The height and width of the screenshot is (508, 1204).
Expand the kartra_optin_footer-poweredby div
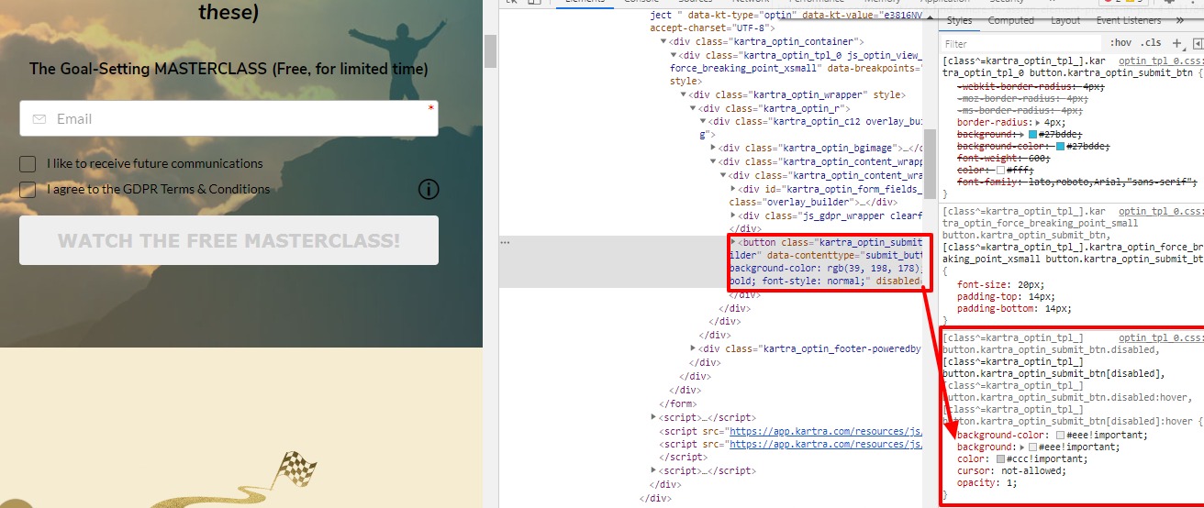pyautogui.click(x=694, y=348)
